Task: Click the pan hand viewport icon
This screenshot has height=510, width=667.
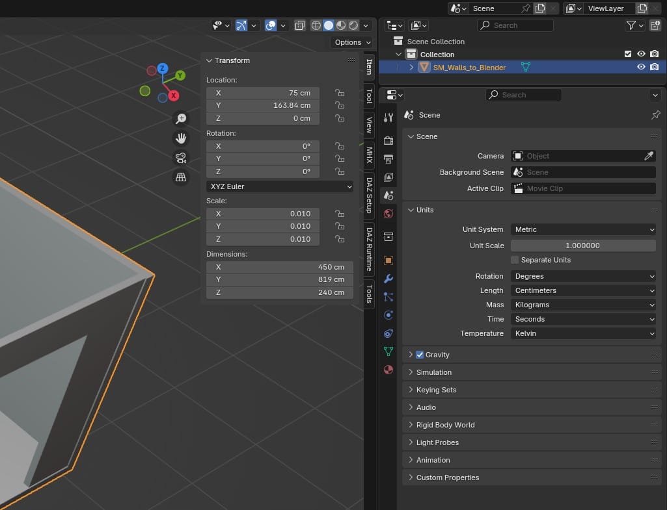Action: click(181, 138)
